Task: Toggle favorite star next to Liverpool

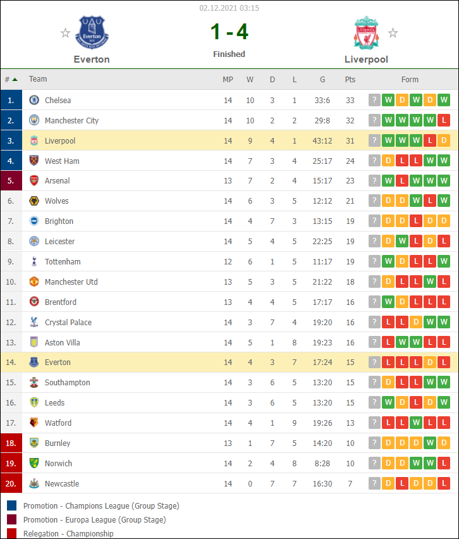Action: 393,33
